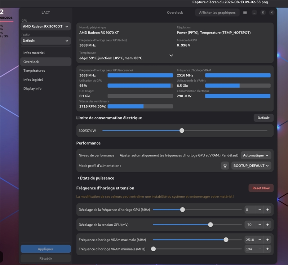
Task: Open Infos logiciel page
Action: pos(45,80)
